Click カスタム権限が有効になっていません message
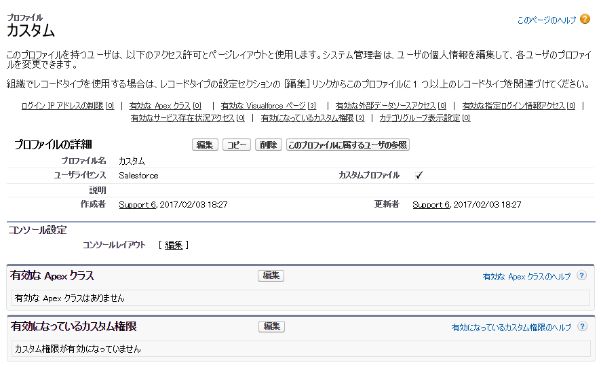Image resolution: width=601 pixels, height=367 pixels. click(78, 349)
